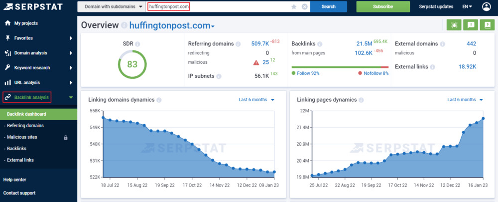Click Contact support link
The image size is (498, 202).
[x=19, y=193]
